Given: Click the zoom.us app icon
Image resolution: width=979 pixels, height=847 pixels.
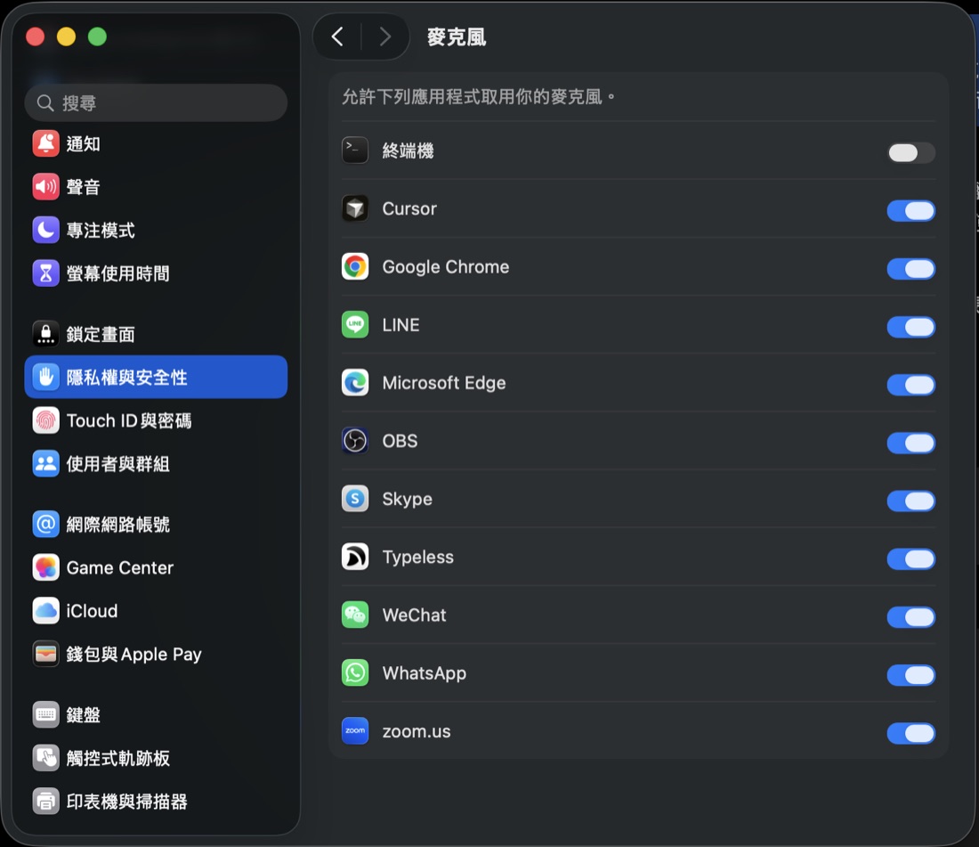Looking at the screenshot, I should tap(355, 731).
